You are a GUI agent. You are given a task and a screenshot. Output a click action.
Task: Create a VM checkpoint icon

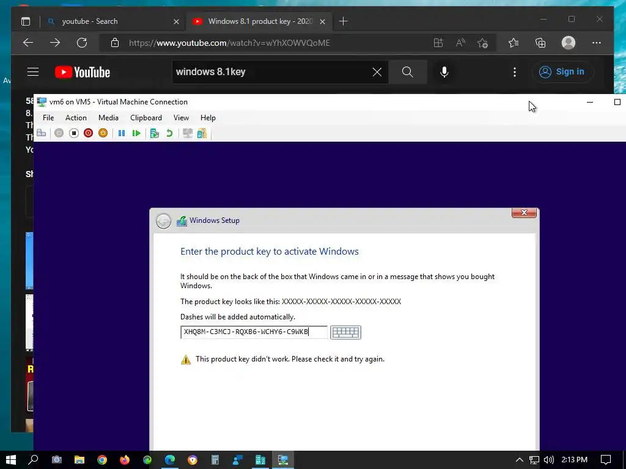(x=155, y=133)
